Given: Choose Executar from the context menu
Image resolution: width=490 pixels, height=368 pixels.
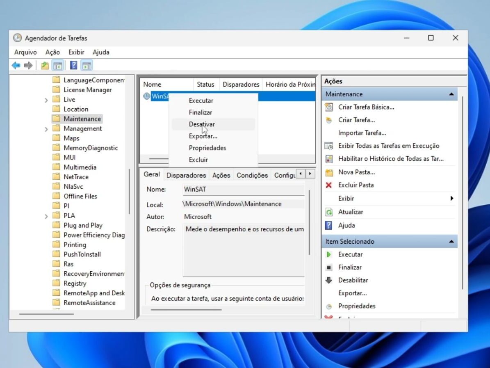Looking at the screenshot, I should pyautogui.click(x=213, y=101).
